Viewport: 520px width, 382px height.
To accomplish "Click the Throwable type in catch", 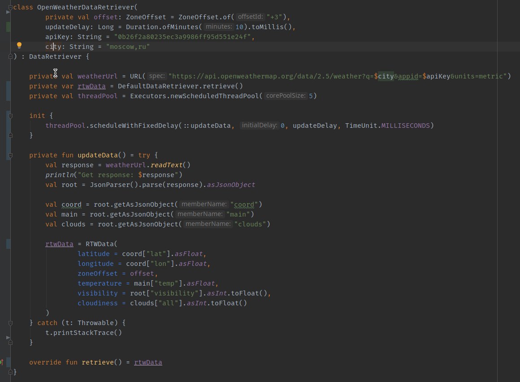I will point(95,323).
